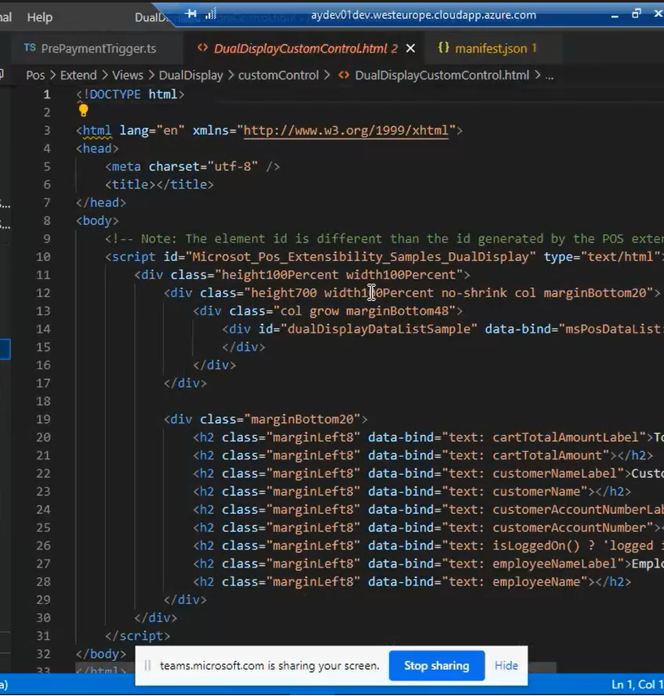664x696 pixels.
Task: Open customControl breadcrumb folder
Action: coord(278,75)
